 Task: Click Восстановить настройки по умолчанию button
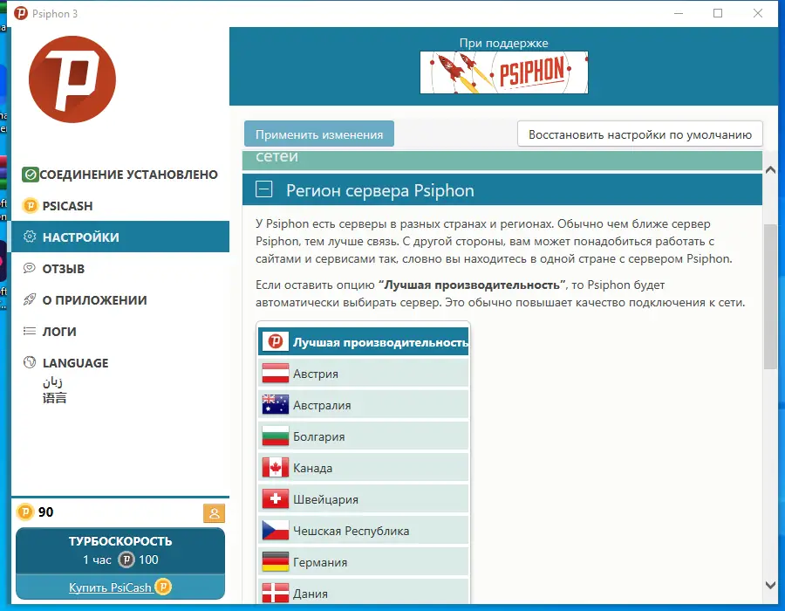pos(640,134)
